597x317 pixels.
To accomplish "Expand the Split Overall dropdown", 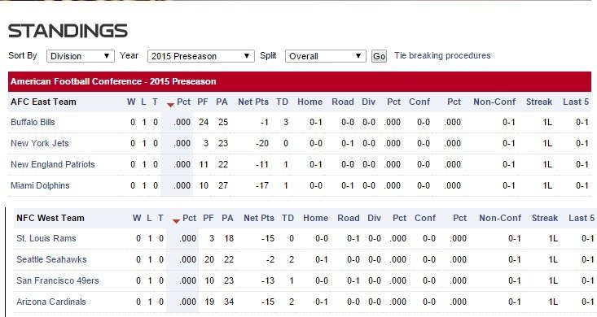I will tap(326, 56).
